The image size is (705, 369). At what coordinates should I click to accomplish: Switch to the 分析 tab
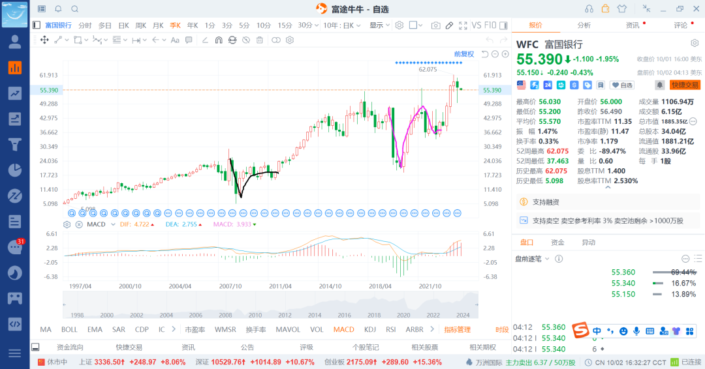584,25
